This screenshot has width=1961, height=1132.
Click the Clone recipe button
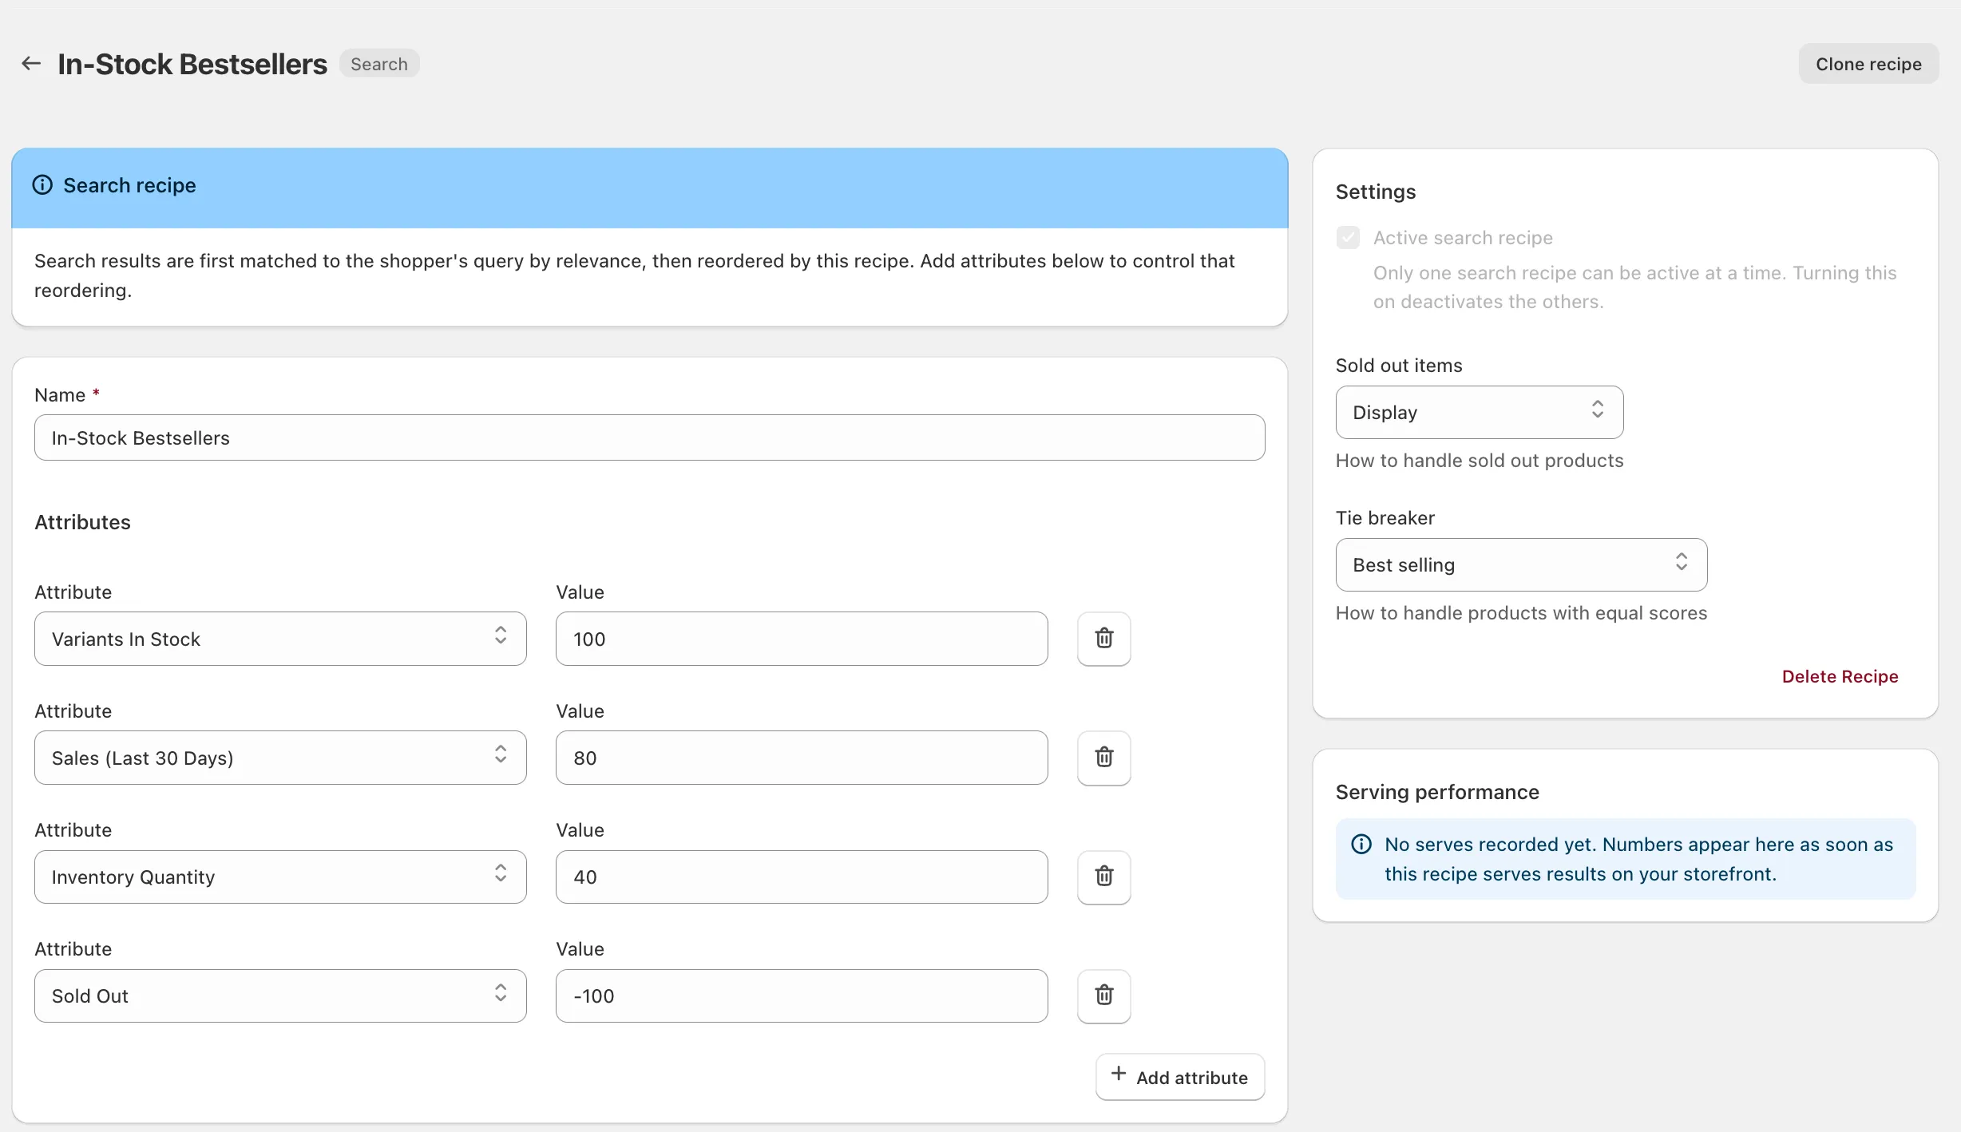click(1868, 64)
